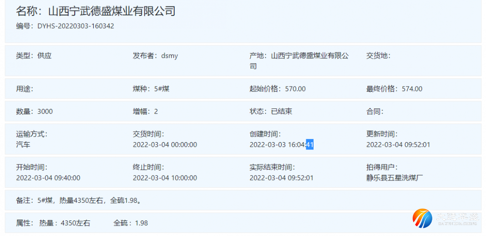Viewport: 486px width, 236px height.
Task: Select the quantity value 3000
Action: click(x=45, y=111)
